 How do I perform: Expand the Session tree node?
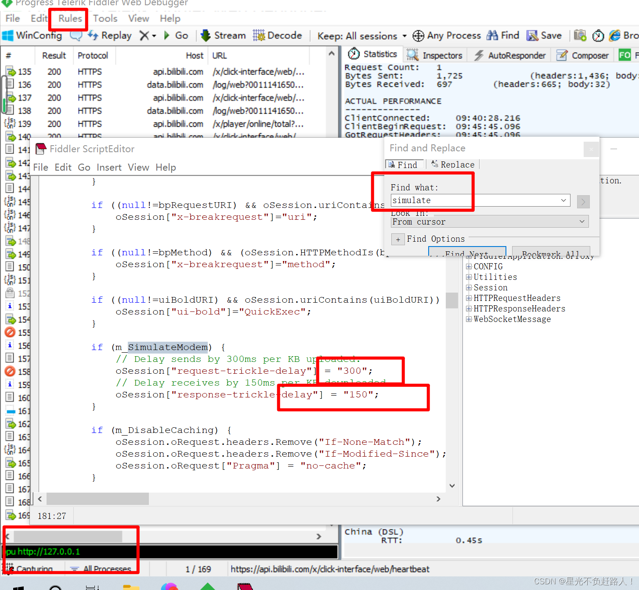(x=469, y=288)
